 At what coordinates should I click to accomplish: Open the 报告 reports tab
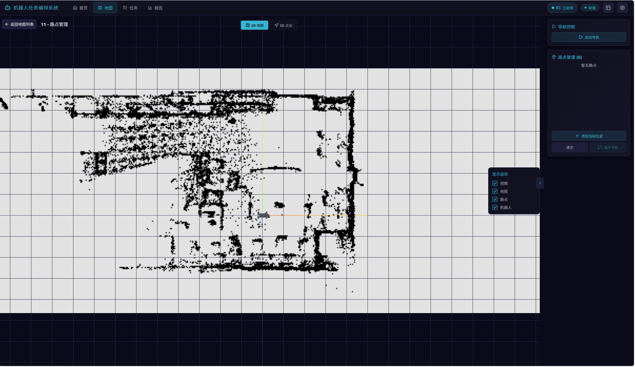point(155,8)
